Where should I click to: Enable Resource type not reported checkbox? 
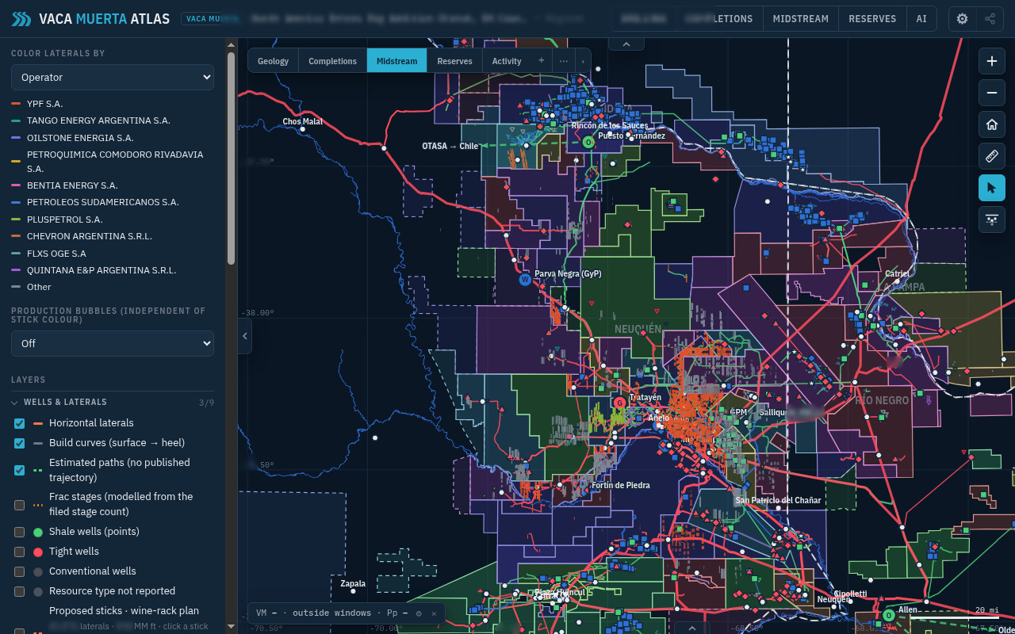[x=20, y=591]
